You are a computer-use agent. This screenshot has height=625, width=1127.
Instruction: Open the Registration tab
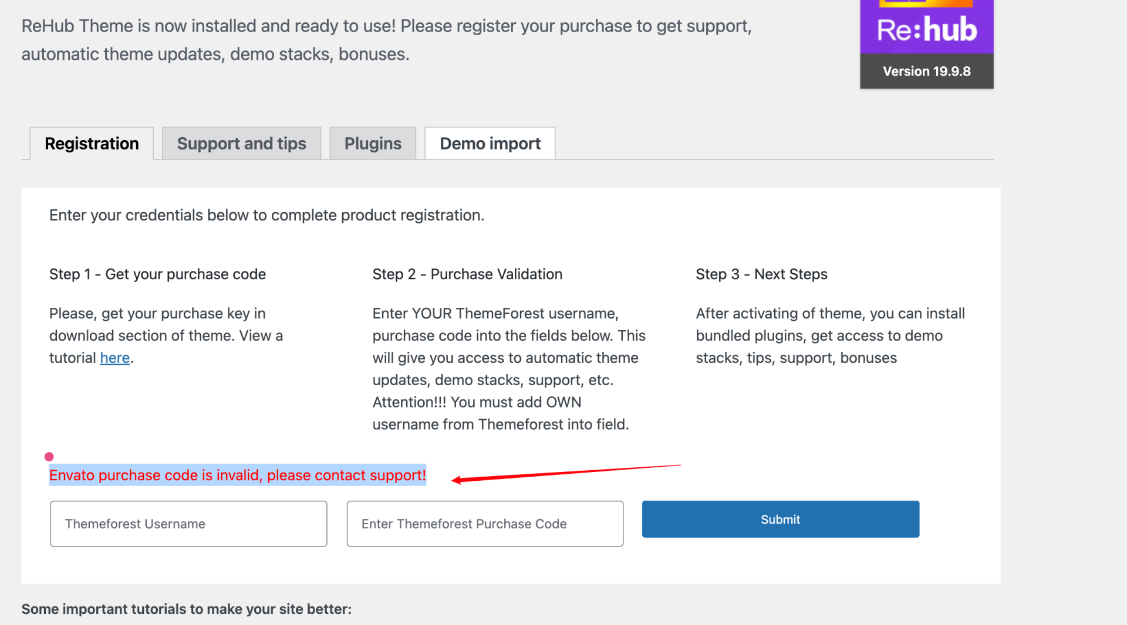(92, 143)
